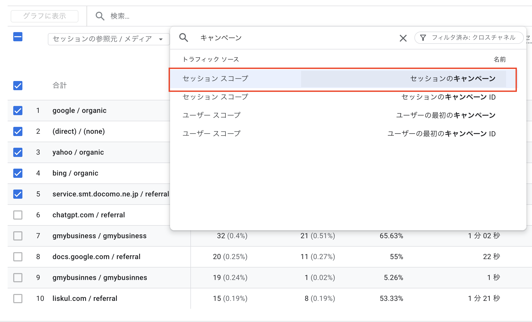Uncheck the yahoo / organic row checkbox
Image resolution: width=532 pixels, height=322 pixels.
click(x=18, y=152)
